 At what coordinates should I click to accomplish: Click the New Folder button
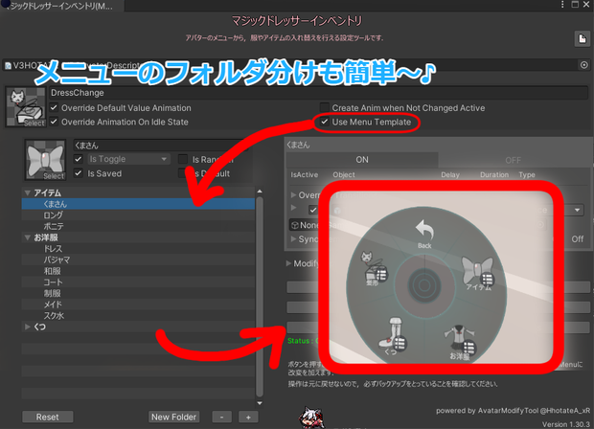tap(173, 417)
